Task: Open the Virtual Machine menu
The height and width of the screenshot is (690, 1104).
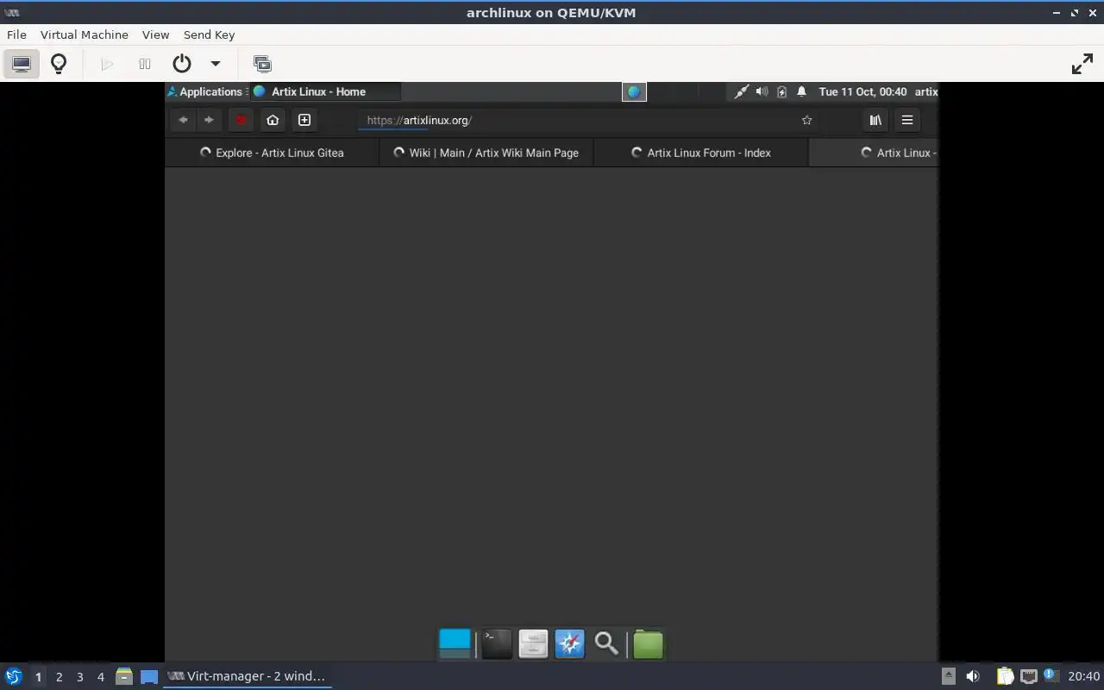Action: pyautogui.click(x=85, y=34)
